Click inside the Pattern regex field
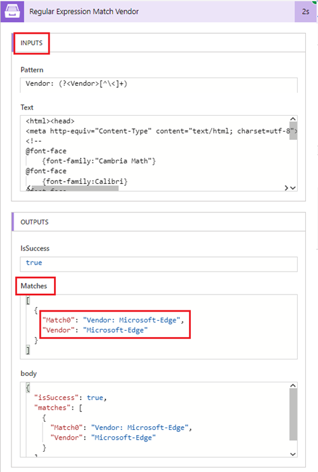 tap(158, 85)
